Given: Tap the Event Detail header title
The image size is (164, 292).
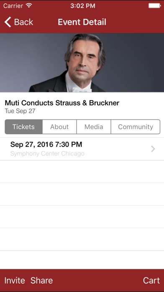Looking at the screenshot, I should pyautogui.click(x=82, y=22).
